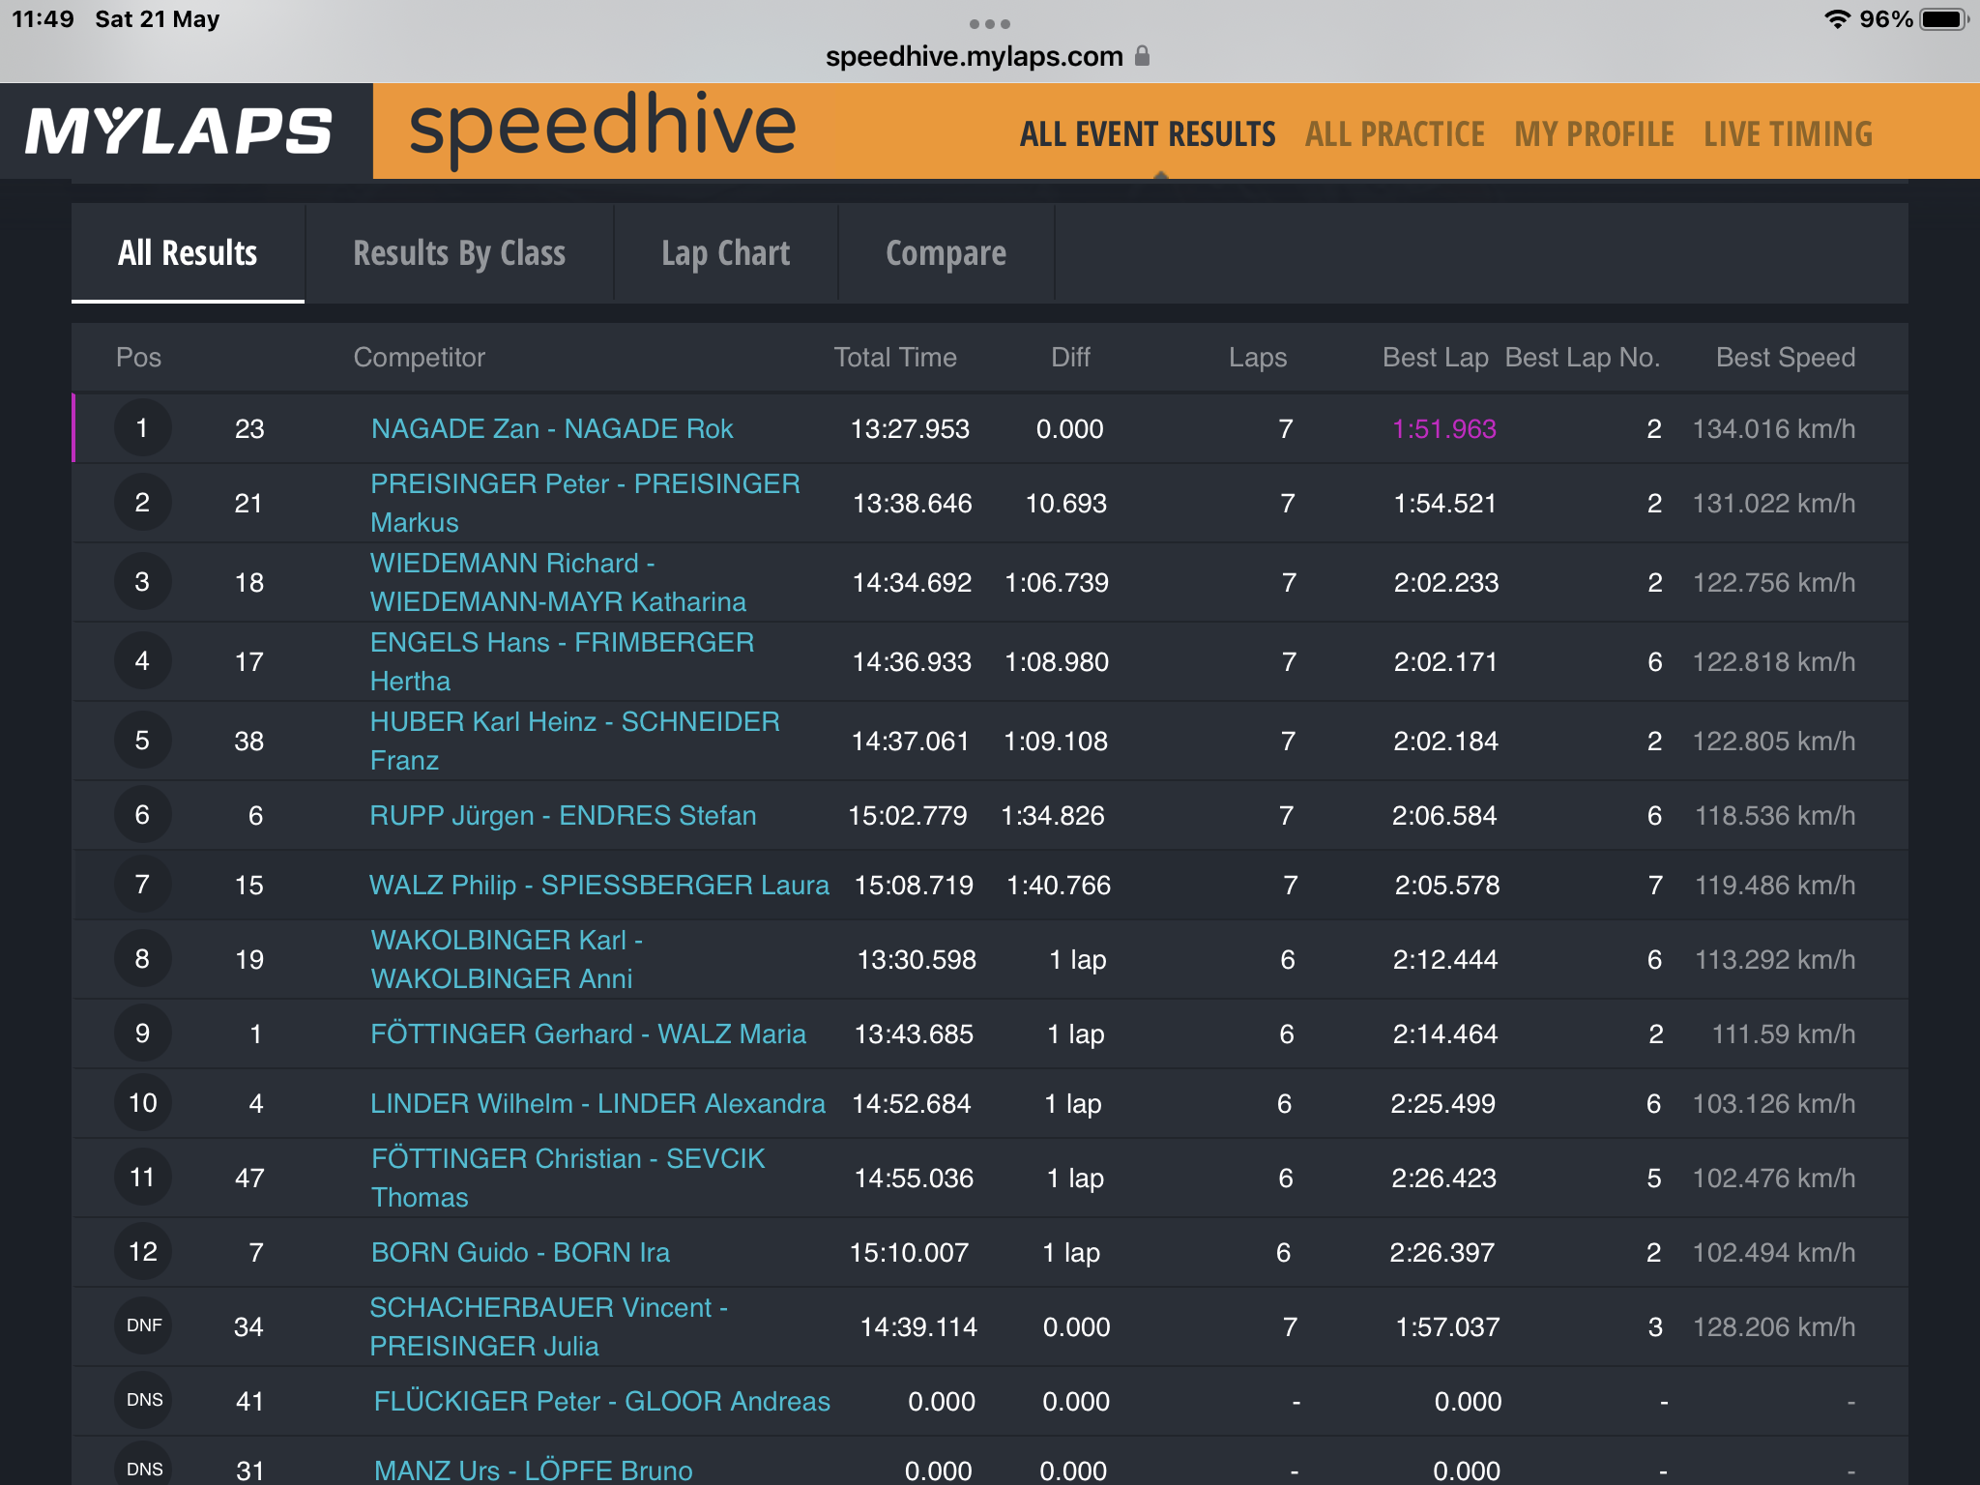Image resolution: width=1980 pixels, height=1485 pixels.
Task: Tap position badge 3 circle
Action: point(142,582)
